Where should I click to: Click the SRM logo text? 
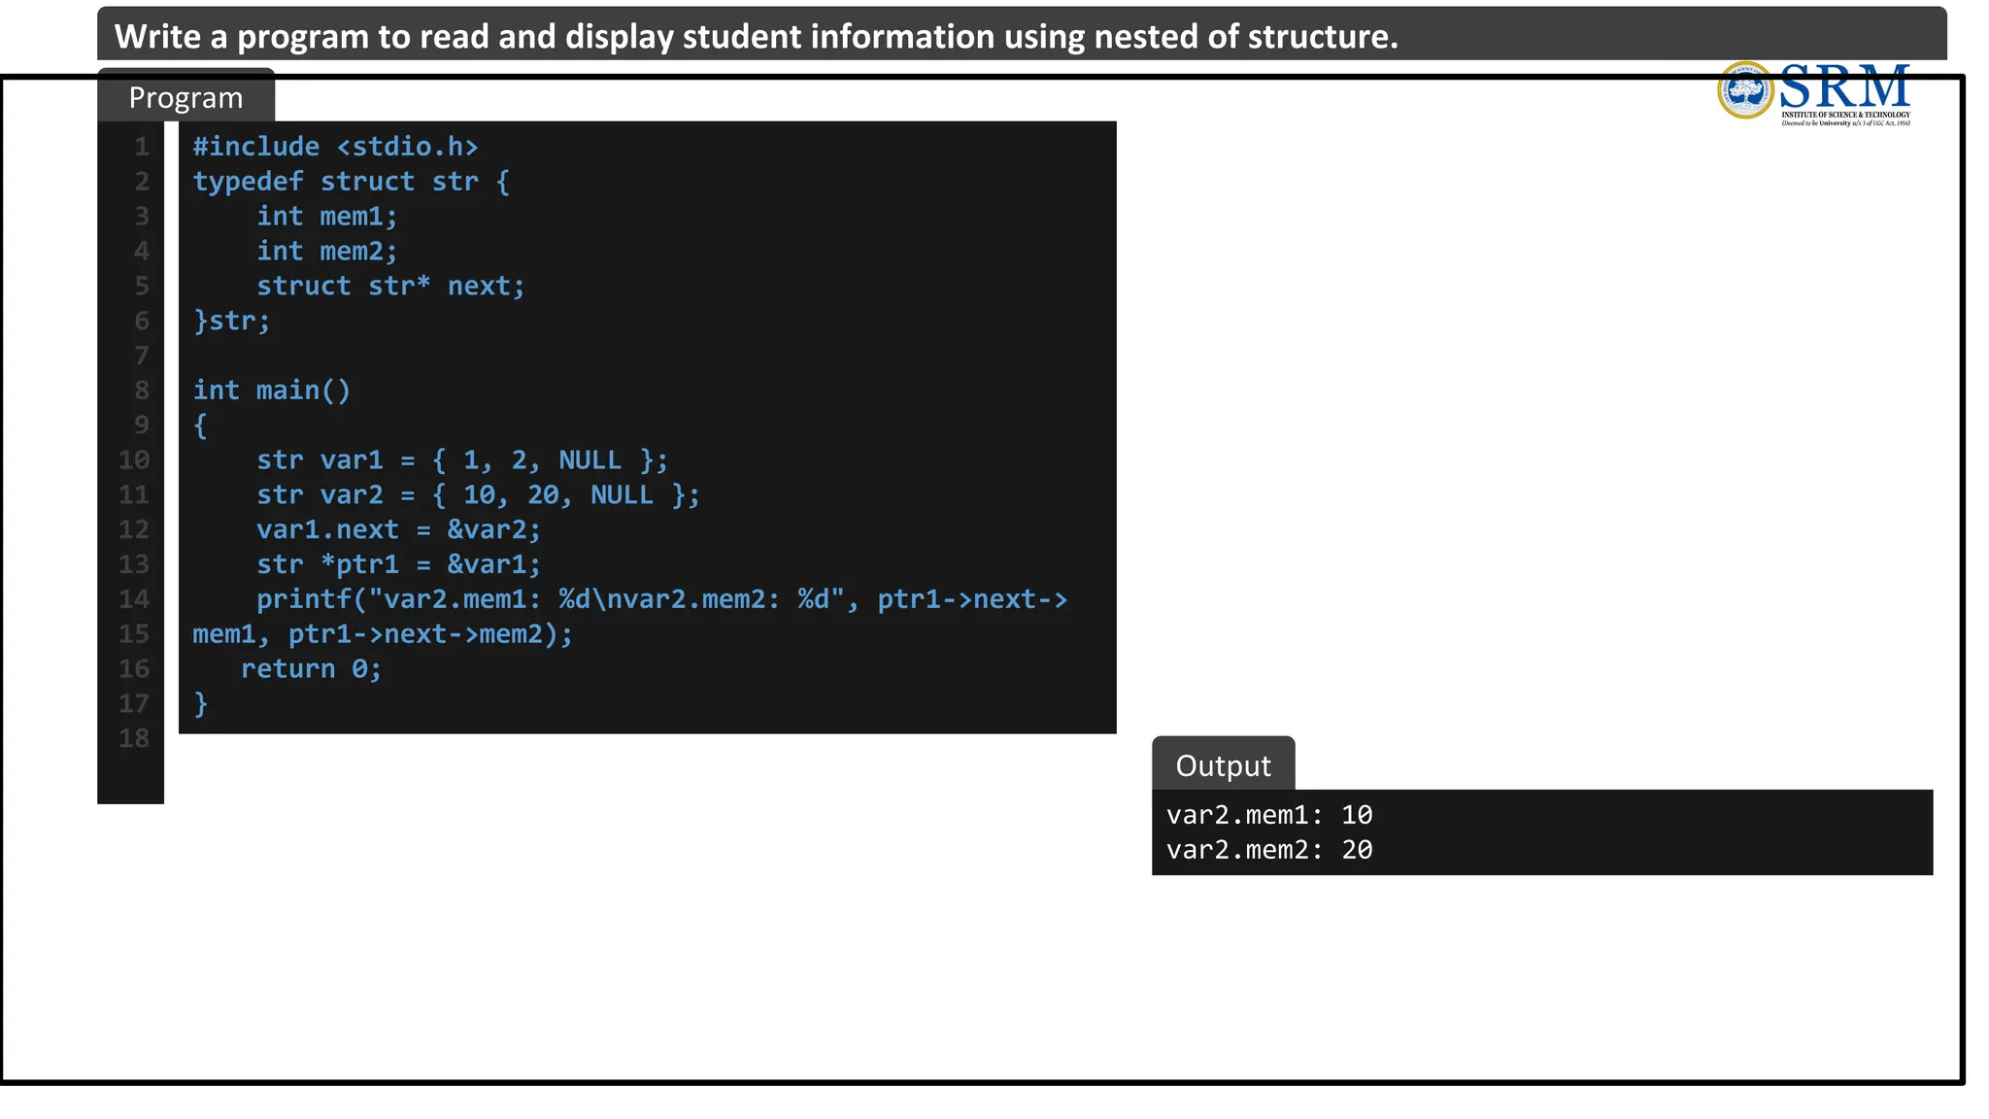click(1844, 87)
